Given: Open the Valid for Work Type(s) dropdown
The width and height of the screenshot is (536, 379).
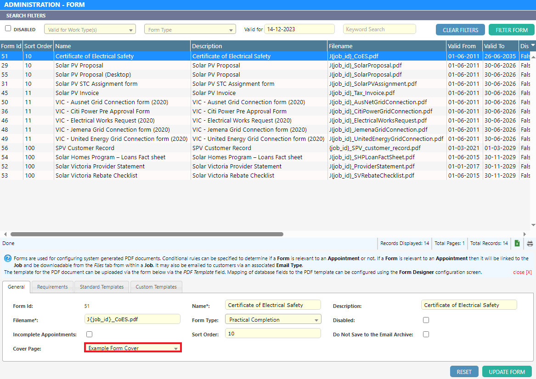Looking at the screenshot, I should pos(90,30).
